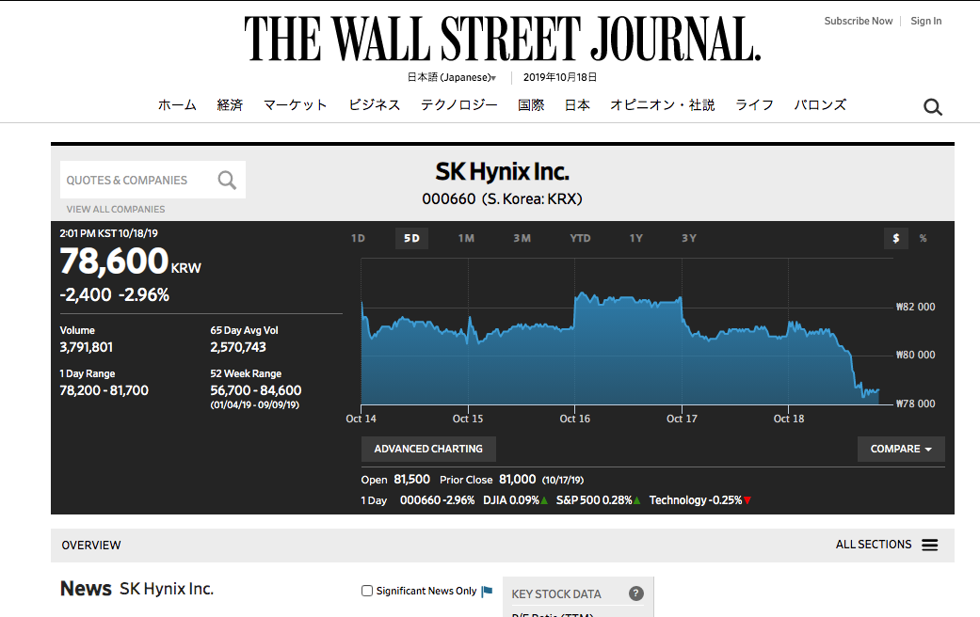Switch chart to percent mode
The height and width of the screenshot is (617, 980).
click(x=923, y=238)
